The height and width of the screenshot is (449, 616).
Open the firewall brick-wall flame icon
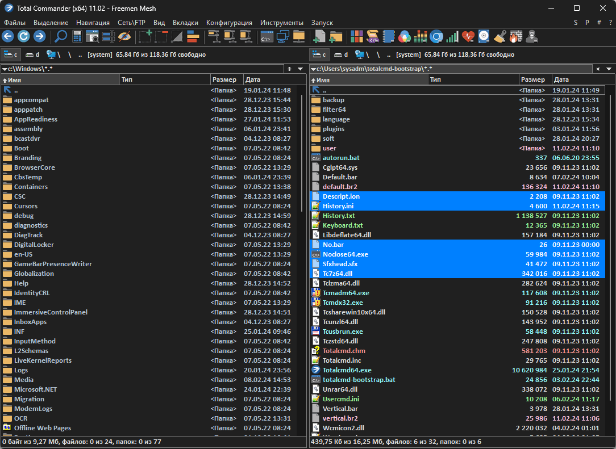(x=515, y=37)
